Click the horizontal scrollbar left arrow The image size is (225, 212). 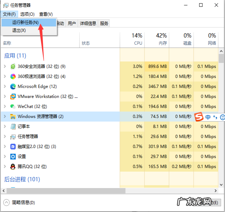(4, 191)
